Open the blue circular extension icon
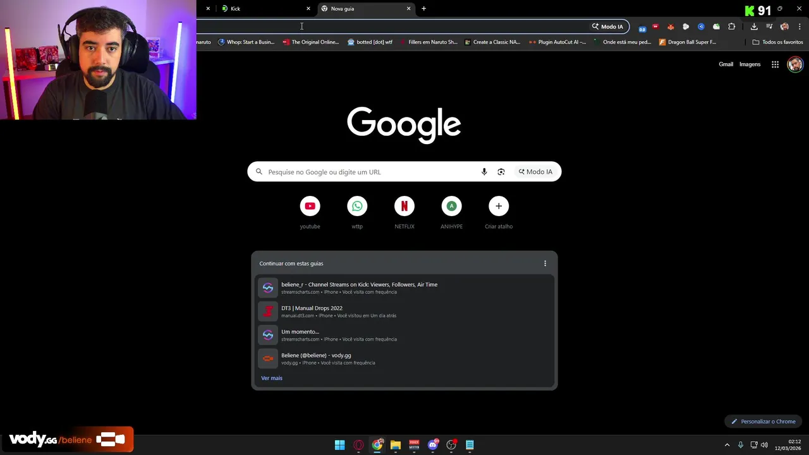This screenshot has width=809, height=455. click(701, 27)
